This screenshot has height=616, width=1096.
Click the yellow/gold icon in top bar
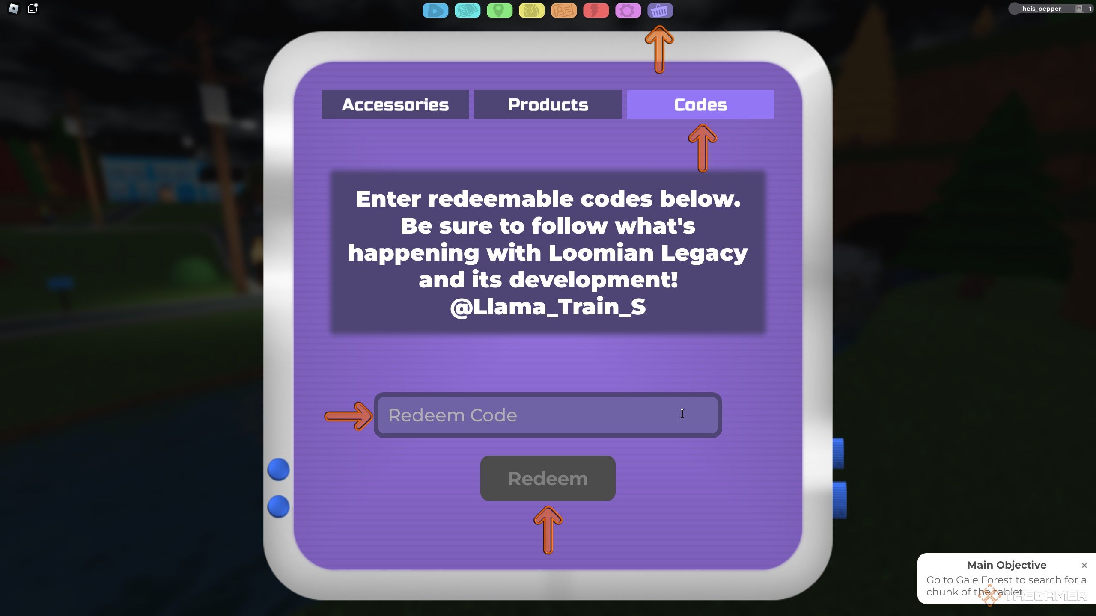coord(531,9)
